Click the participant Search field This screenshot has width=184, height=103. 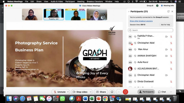coord(151,30)
